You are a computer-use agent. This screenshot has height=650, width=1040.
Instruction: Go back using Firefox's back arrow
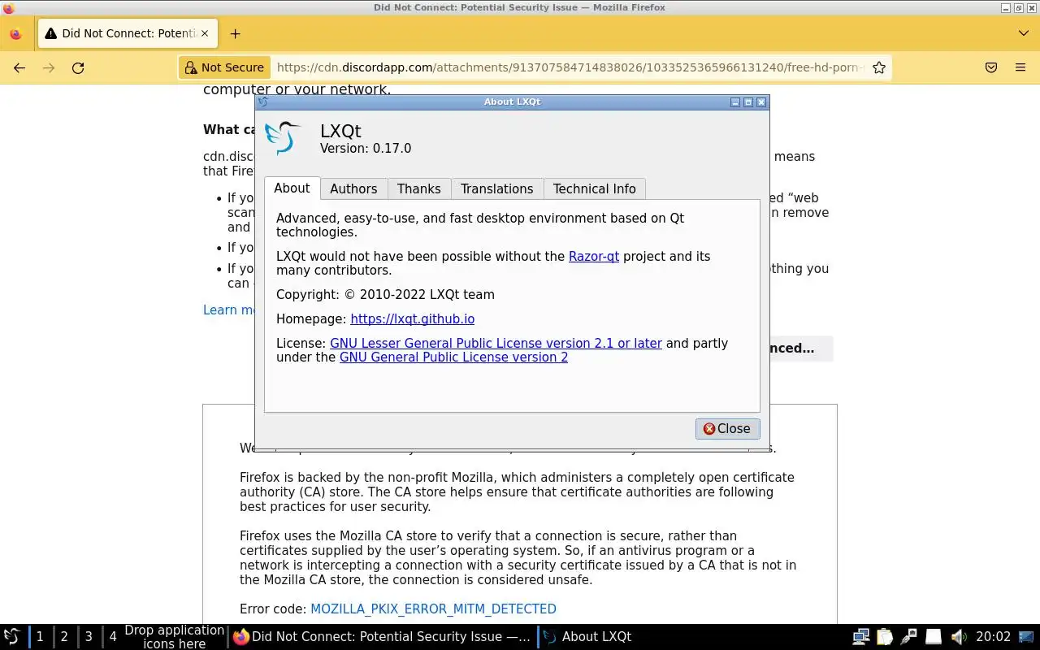point(19,68)
